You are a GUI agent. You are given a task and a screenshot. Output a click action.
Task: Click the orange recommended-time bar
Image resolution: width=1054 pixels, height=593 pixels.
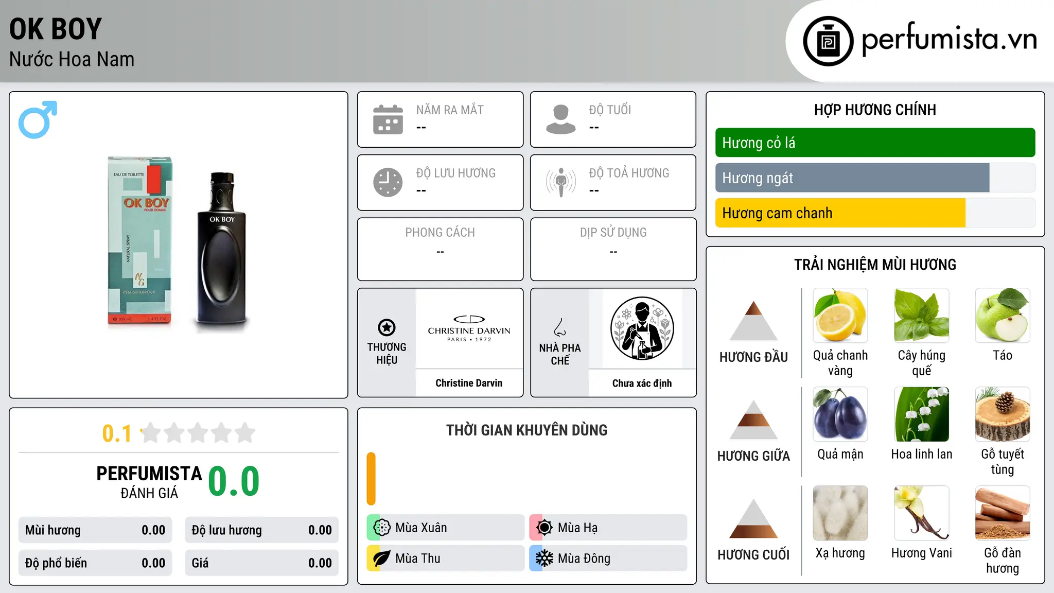(371, 479)
